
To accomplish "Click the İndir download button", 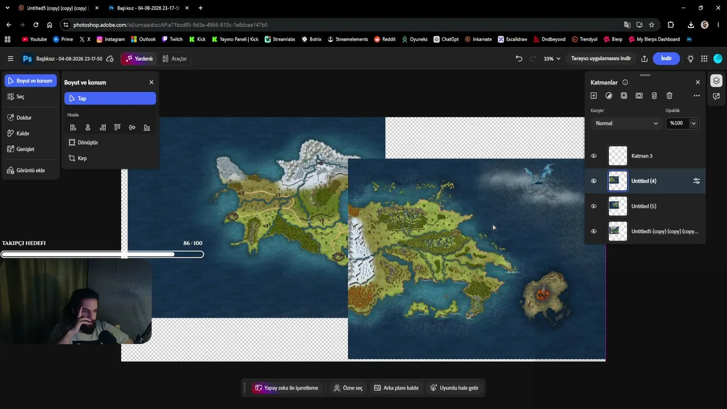I will [666, 59].
